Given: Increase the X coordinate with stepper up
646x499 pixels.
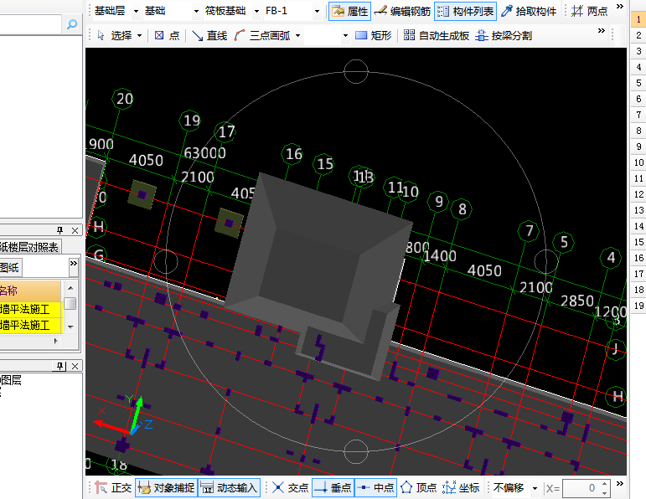Looking at the screenshot, I should point(604,484).
